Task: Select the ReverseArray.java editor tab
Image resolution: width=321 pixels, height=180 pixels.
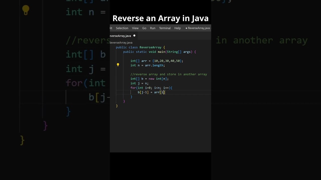Action: (x=123, y=36)
